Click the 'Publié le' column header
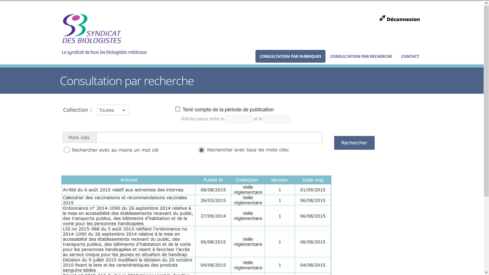Screen dimensions: 489x275 pos(213,180)
